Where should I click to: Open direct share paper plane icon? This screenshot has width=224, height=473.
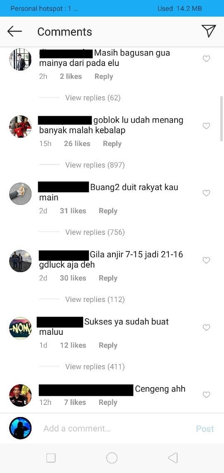tap(209, 31)
